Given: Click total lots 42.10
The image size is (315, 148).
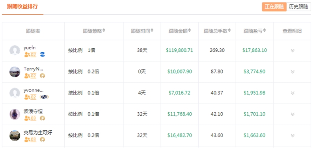Looking at the screenshot, I should (x=217, y=114).
